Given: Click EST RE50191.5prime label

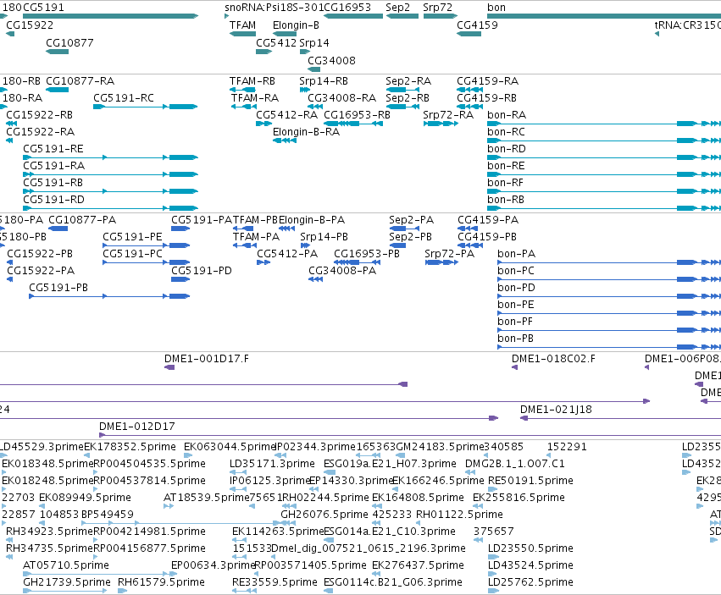Looking at the screenshot, I should (x=530, y=481).
